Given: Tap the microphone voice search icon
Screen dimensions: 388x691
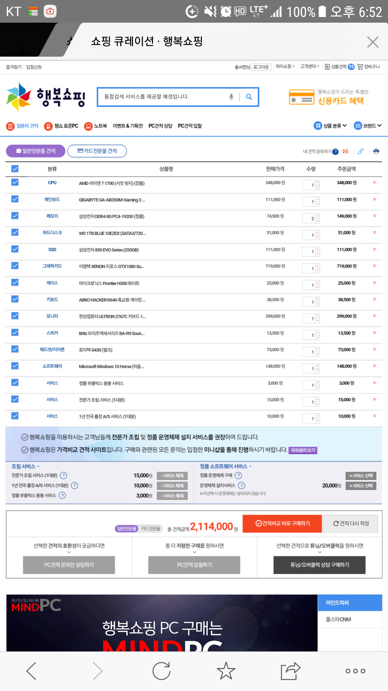Looking at the screenshot, I should [x=231, y=97].
